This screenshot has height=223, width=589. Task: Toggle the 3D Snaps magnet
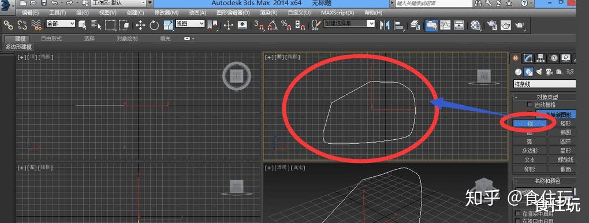point(259,25)
